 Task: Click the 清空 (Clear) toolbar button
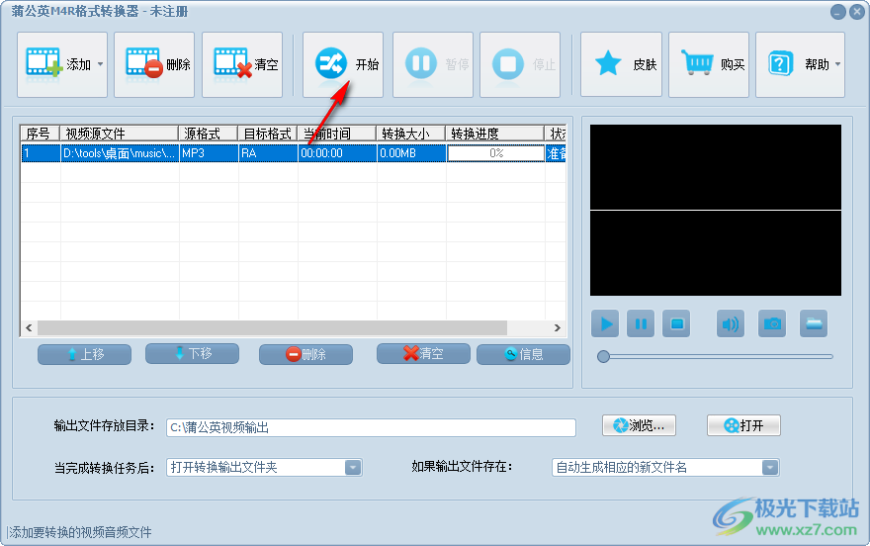pos(242,64)
